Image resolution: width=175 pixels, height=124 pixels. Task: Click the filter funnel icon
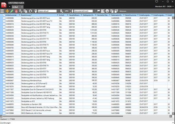click(36, 11)
